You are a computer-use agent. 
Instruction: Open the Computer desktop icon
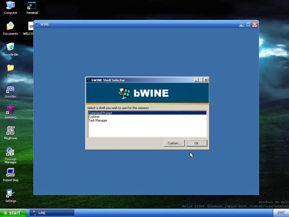pyautogui.click(x=10, y=8)
